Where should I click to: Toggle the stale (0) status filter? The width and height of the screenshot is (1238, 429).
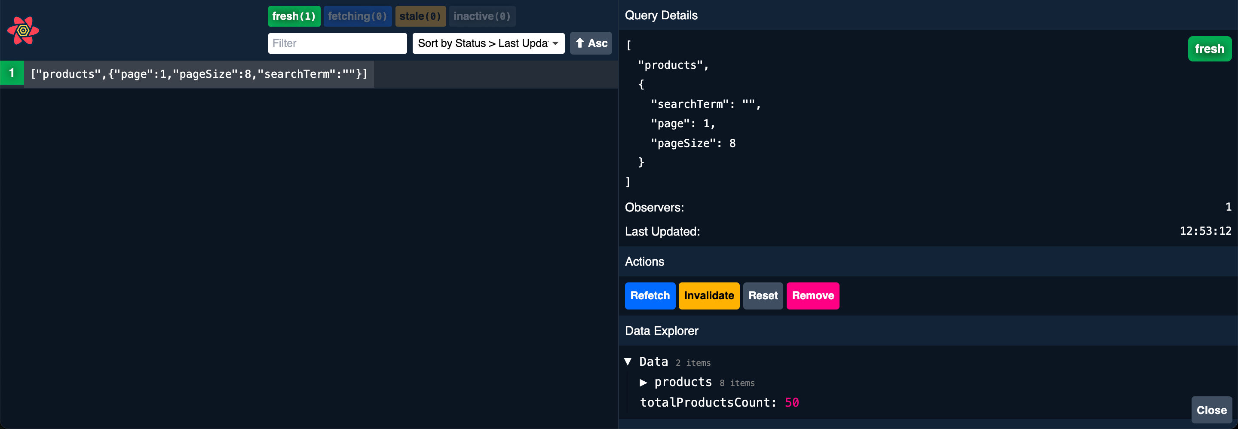point(420,16)
